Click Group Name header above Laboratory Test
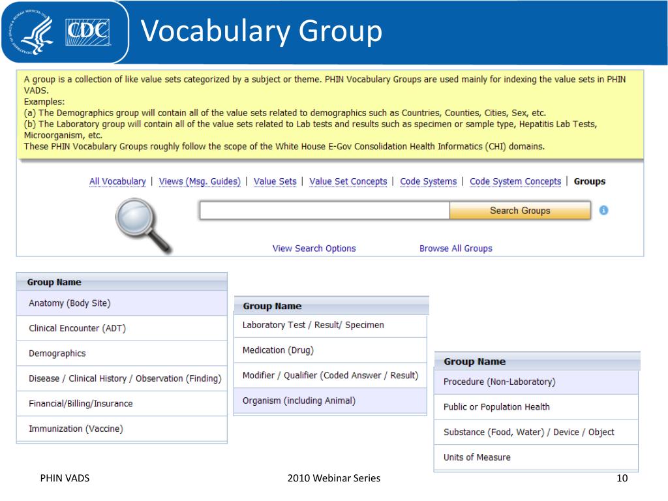This screenshot has height=501, width=668. [x=331, y=306]
